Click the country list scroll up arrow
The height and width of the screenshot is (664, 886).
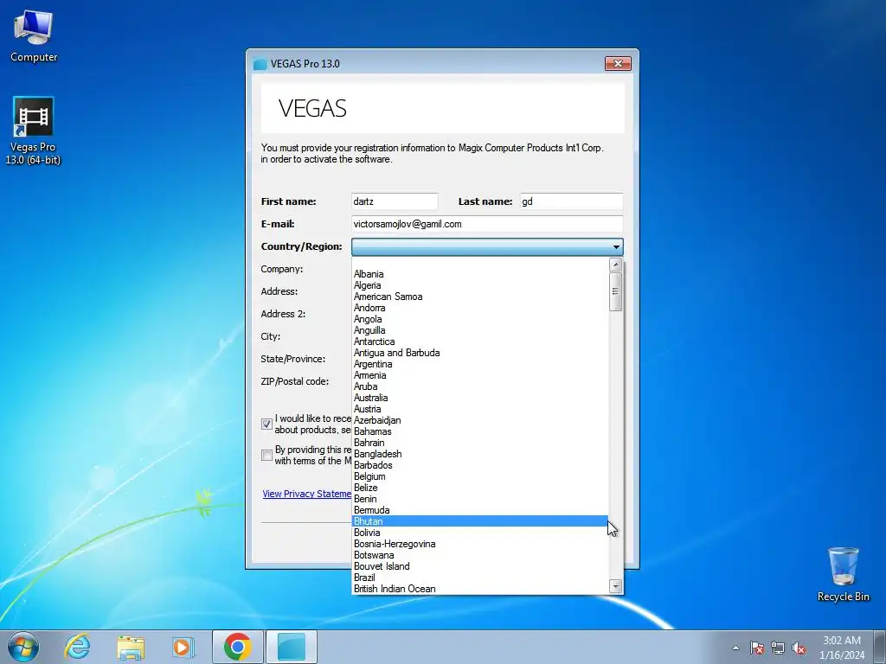pos(616,265)
